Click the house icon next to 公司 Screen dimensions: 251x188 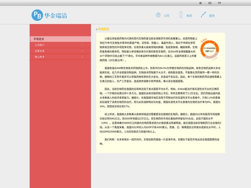pyautogui.click(x=158, y=15)
